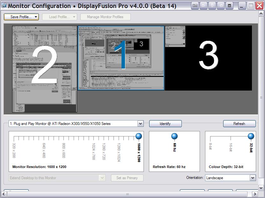Click the Monitor Resolution slider knob

click(x=139, y=136)
